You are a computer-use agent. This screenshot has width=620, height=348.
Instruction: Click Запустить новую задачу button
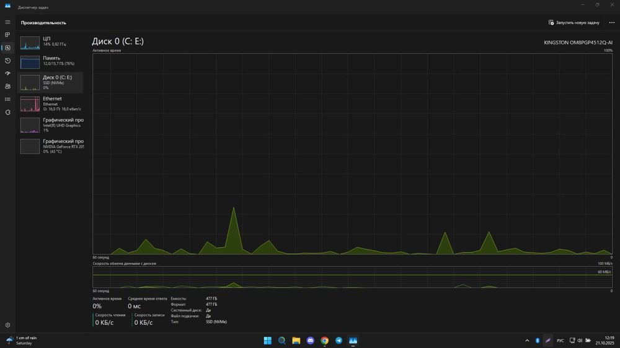coord(573,22)
